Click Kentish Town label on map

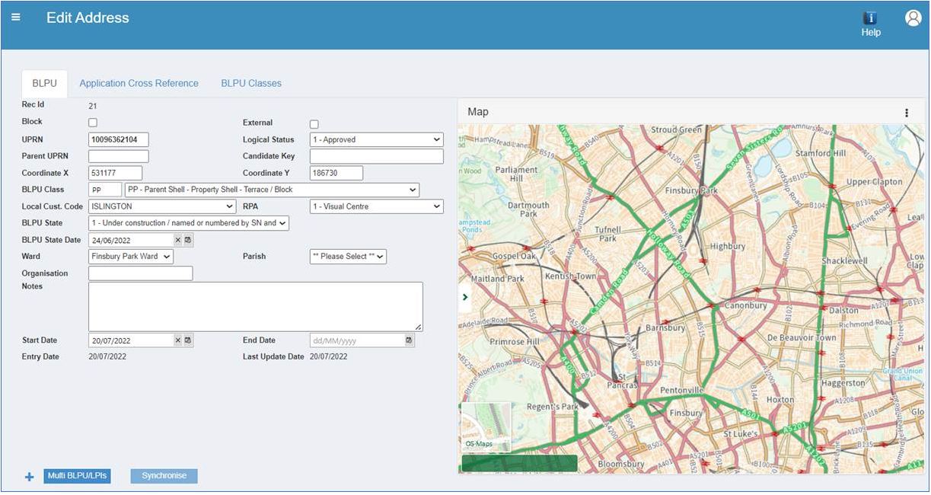coord(571,276)
